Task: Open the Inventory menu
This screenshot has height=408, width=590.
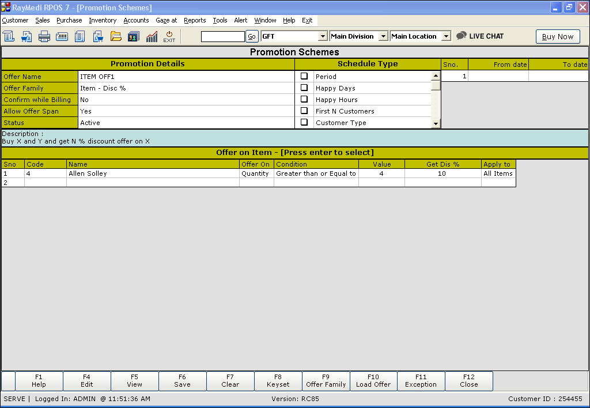Action: [x=103, y=20]
